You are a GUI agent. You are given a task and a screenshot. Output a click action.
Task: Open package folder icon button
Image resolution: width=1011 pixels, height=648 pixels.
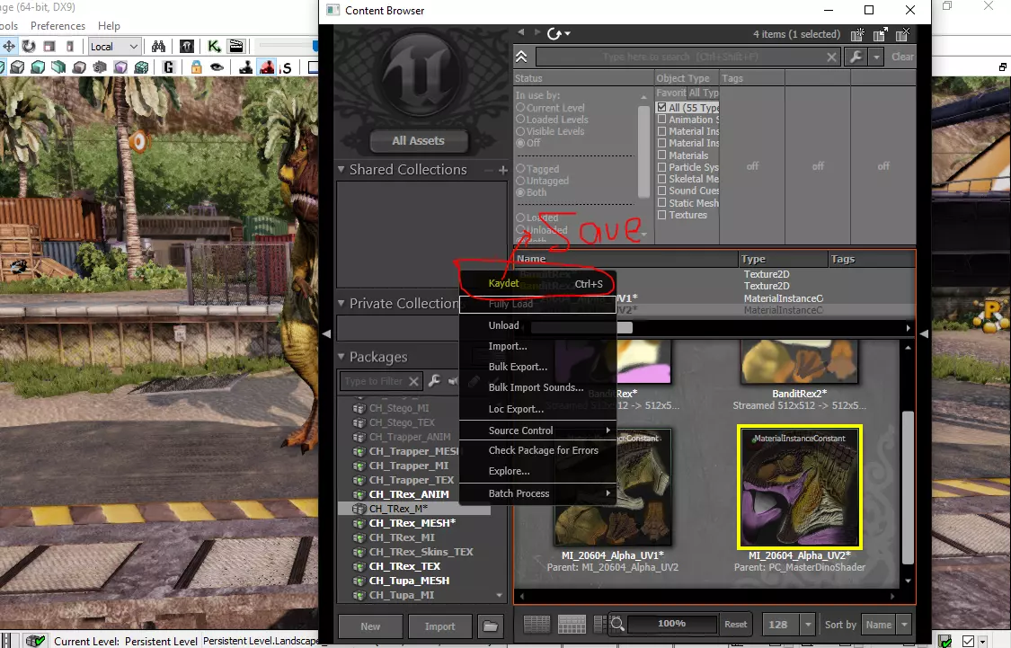coord(491,626)
